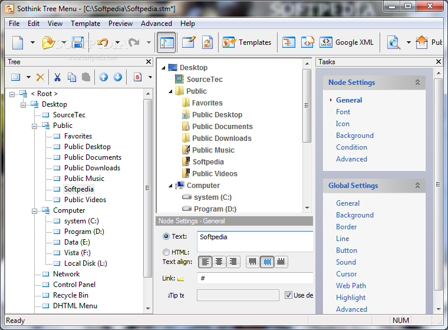Open the Template menu
The image size is (448, 330).
click(x=85, y=24)
